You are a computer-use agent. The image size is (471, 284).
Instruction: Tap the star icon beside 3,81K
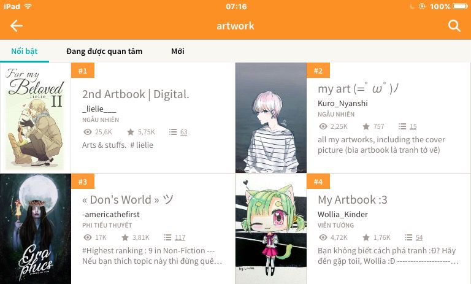(x=125, y=237)
